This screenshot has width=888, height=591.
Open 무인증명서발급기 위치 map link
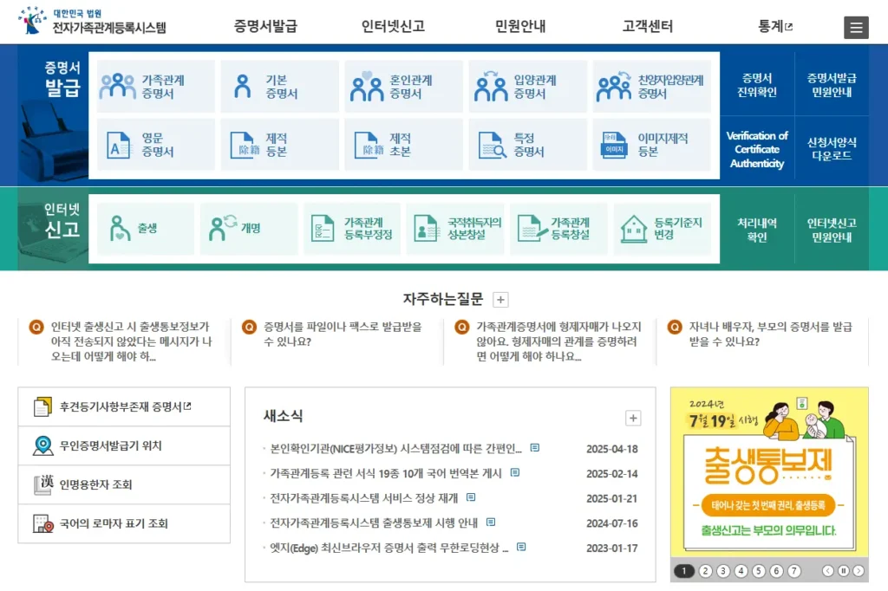pos(124,445)
